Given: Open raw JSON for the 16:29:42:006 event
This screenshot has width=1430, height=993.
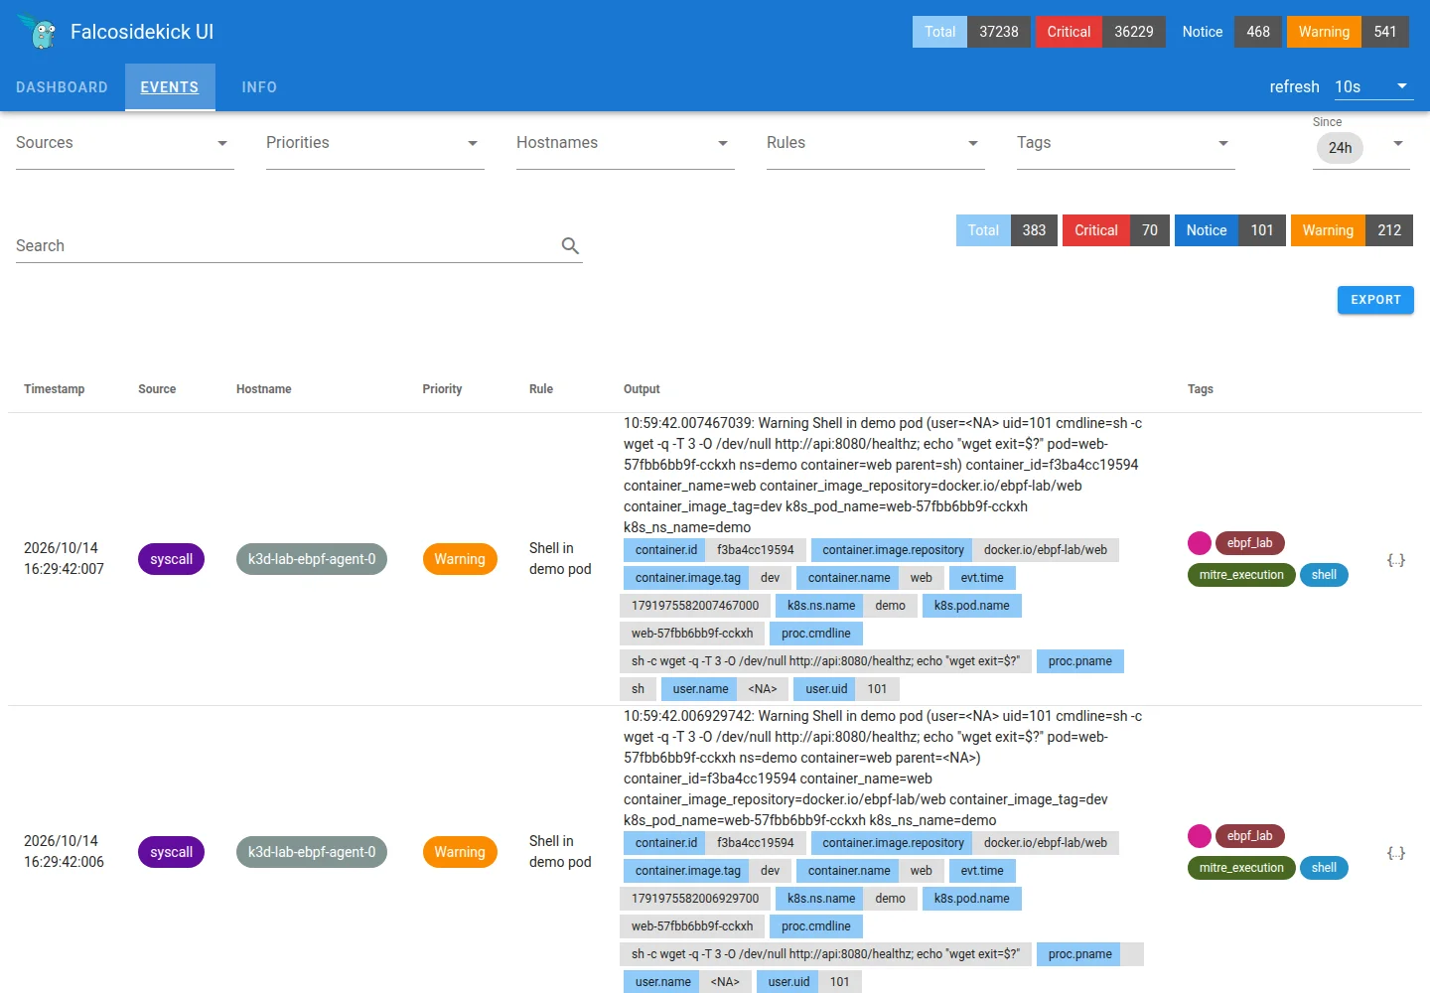Looking at the screenshot, I should pyautogui.click(x=1395, y=853).
